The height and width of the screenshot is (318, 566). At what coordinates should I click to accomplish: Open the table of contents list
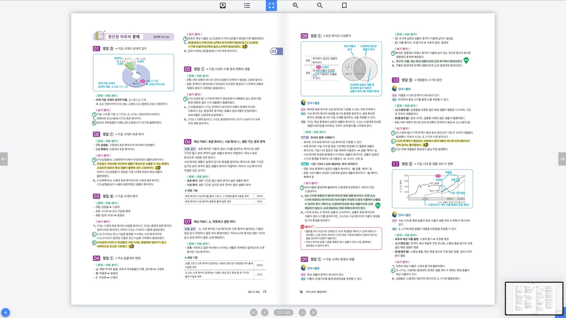(x=247, y=5)
